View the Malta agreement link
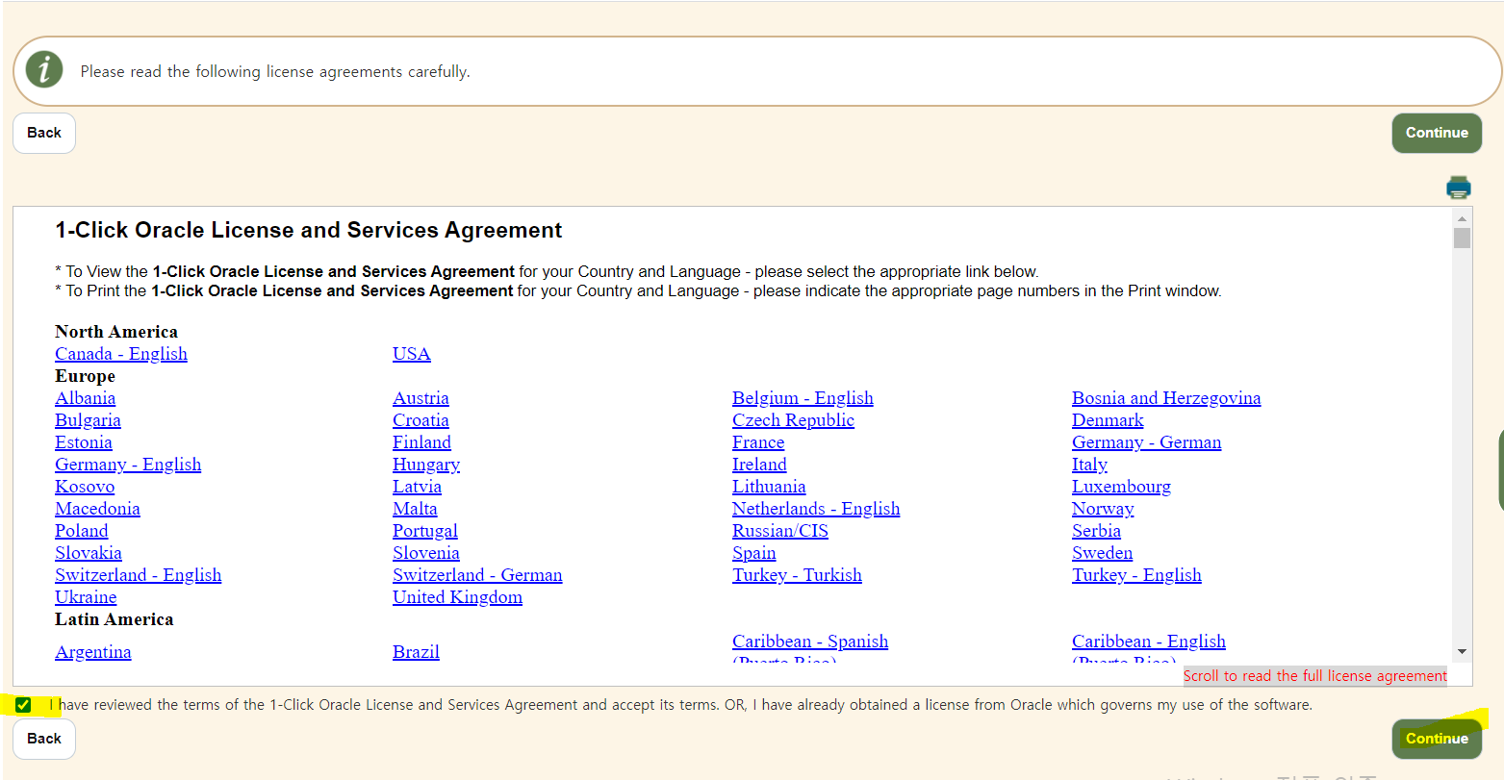 tap(415, 509)
